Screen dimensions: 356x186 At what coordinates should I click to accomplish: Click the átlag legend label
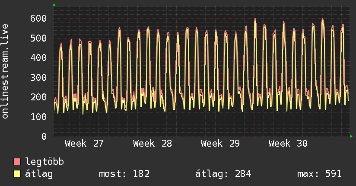click(x=39, y=174)
